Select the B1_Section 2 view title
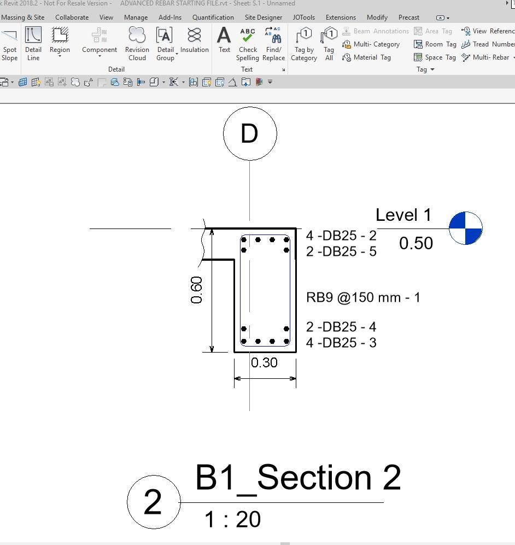Screen dimensions: 515x545 pos(298,478)
